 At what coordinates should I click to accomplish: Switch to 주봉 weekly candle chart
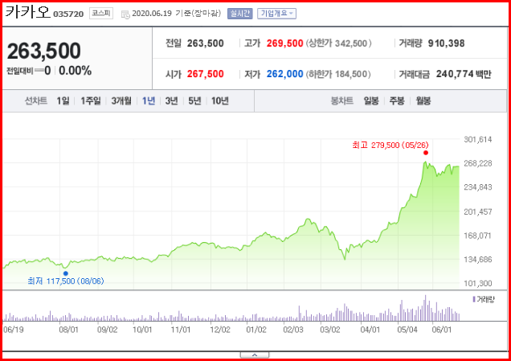397,101
